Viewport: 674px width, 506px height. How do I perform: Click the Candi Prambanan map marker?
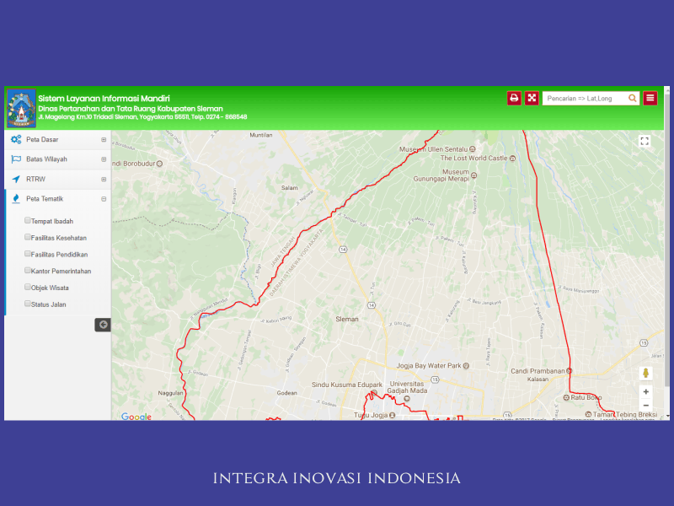pos(569,371)
